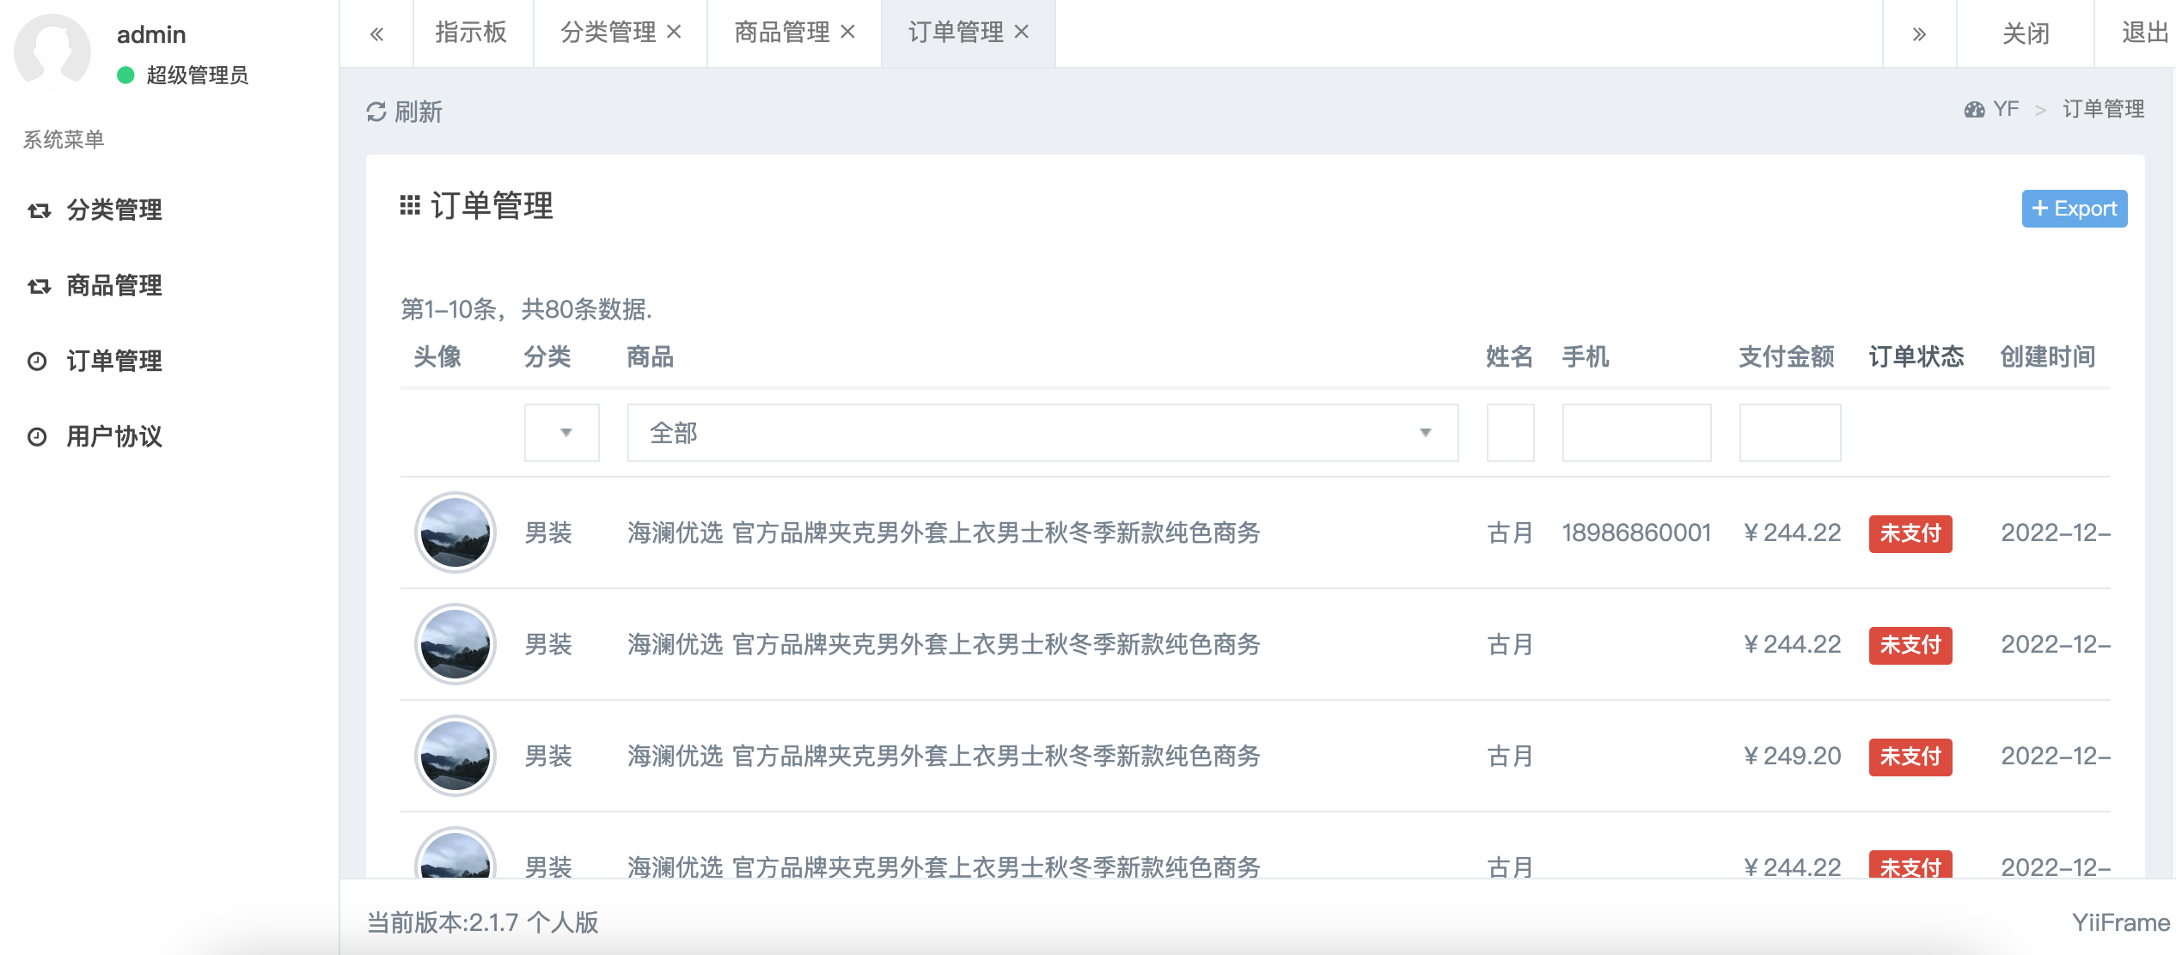Expand the 商品 filter dropdown showing 全部
Viewport: 2176px width, 955px height.
(1042, 433)
